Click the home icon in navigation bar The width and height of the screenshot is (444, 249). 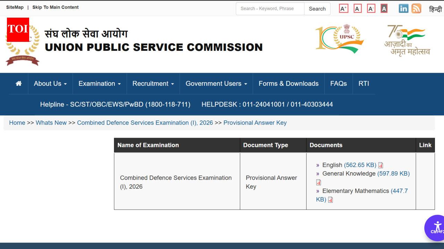point(18,83)
